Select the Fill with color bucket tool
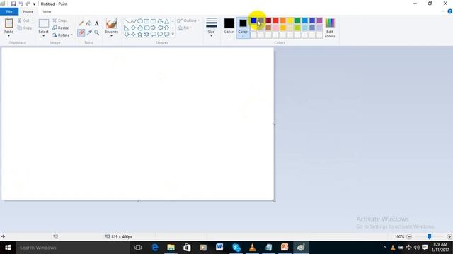This screenshot has height=254, width=453. point(89,23)
